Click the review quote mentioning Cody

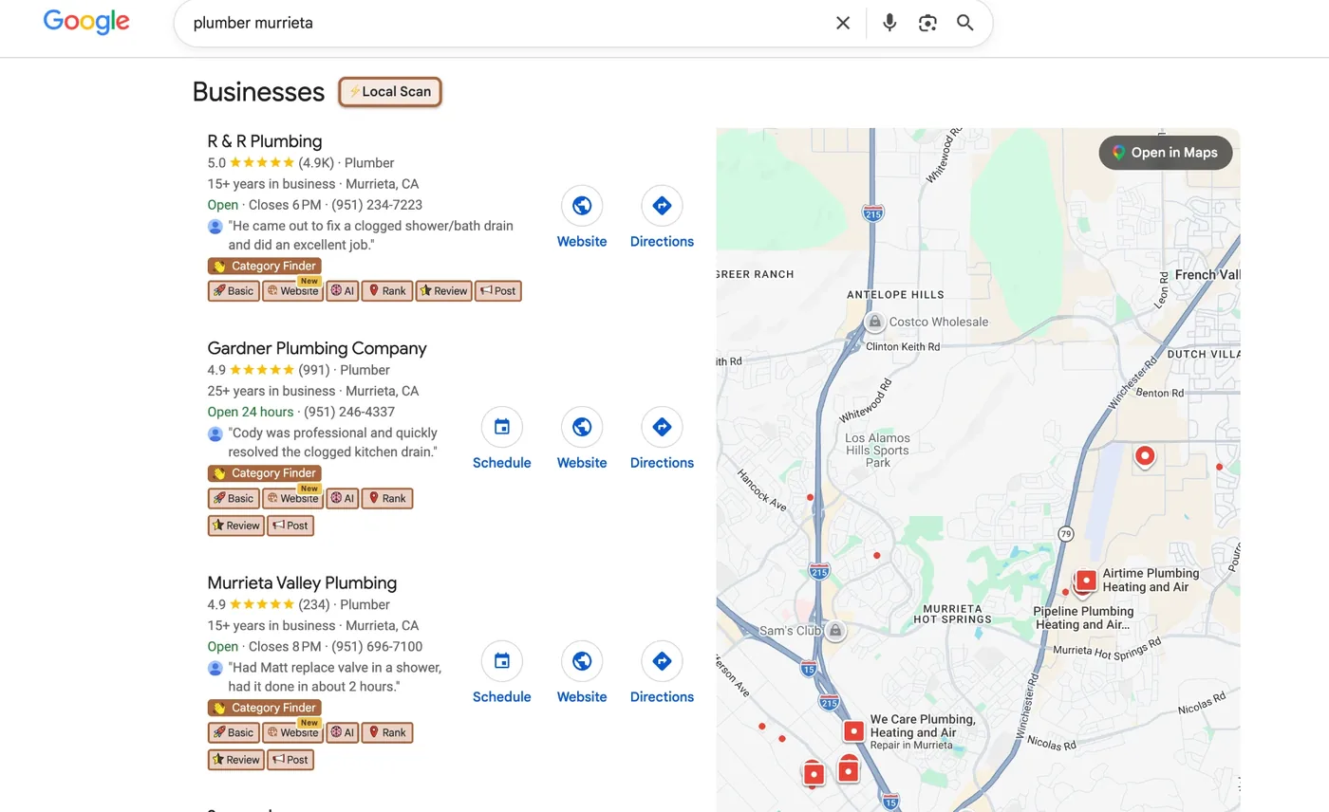333,442
